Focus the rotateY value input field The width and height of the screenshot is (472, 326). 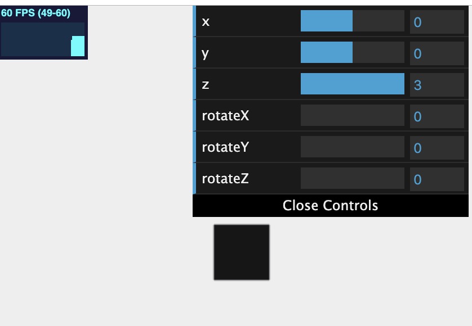coord(437,148)
